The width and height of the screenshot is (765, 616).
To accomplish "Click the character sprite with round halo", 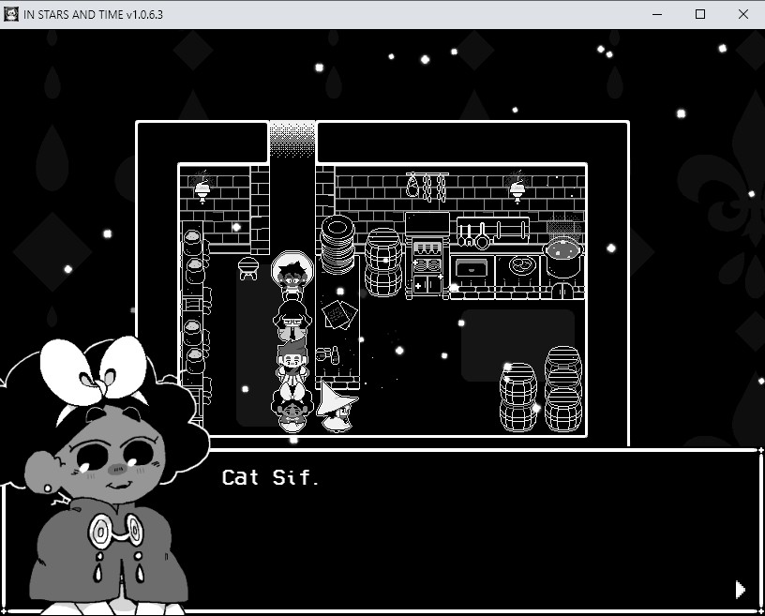I will 292,275.
